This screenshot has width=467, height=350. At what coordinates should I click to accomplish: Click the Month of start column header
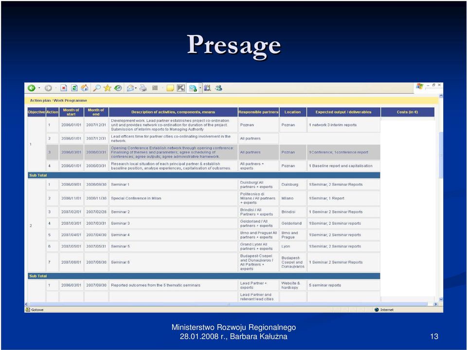(71, 112)
